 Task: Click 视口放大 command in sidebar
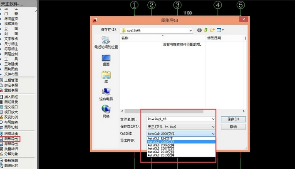pos(11,112)
